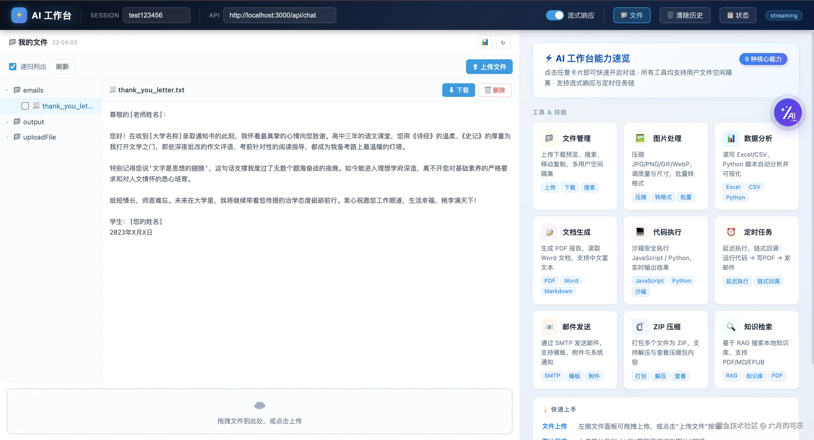Click the 上传文件 upload button
This screenshot has width=814, height=440.
click(x=489, y=67)
